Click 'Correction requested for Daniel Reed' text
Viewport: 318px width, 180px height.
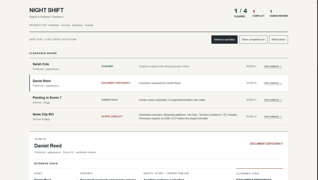click(160, 83)
